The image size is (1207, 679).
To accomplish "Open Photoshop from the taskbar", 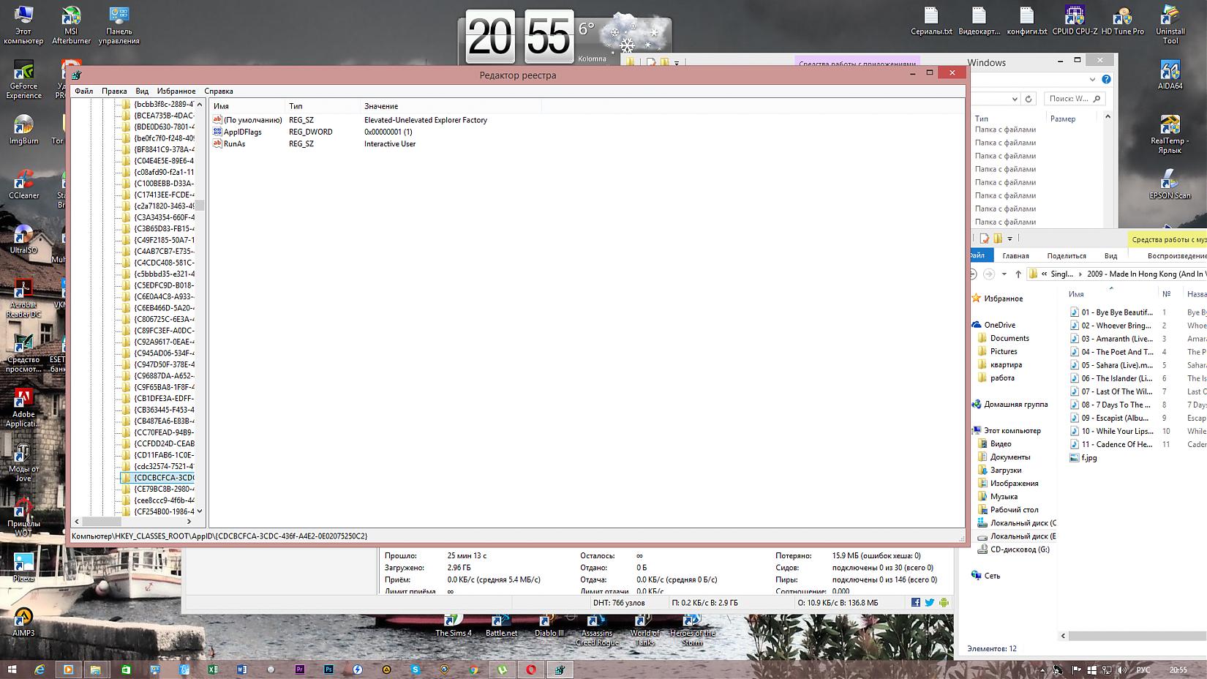I will [x=328, y=669].
